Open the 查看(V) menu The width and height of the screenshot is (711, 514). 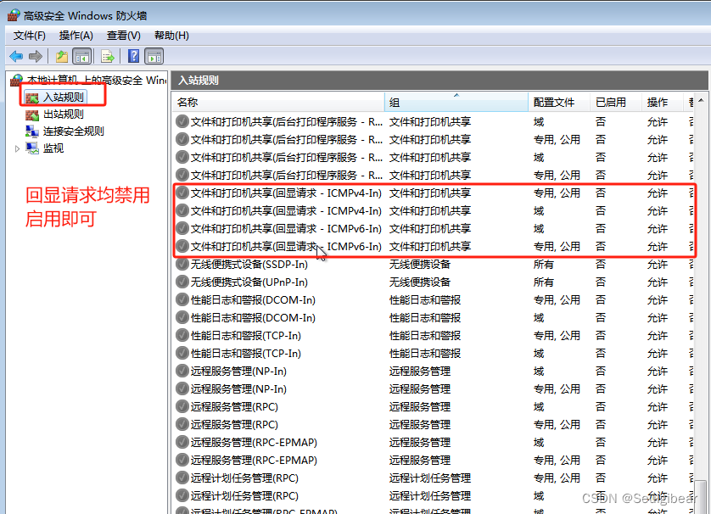coord(122,35)
